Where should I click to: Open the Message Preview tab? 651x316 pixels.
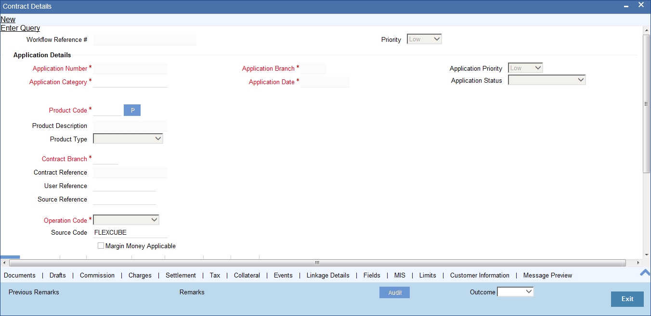tap(547, 276)
